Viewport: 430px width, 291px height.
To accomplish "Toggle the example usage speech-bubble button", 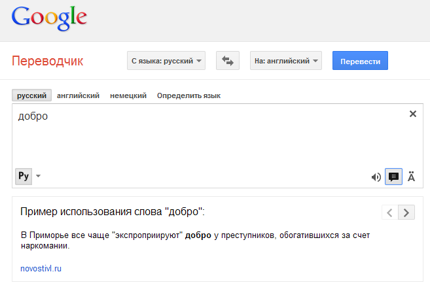I will tap(393, 177).
